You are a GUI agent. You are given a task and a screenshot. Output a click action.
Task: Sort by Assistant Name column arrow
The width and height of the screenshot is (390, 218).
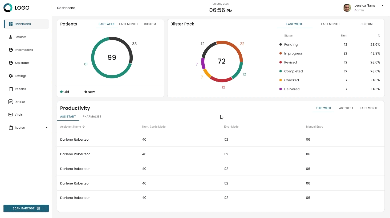84,127
